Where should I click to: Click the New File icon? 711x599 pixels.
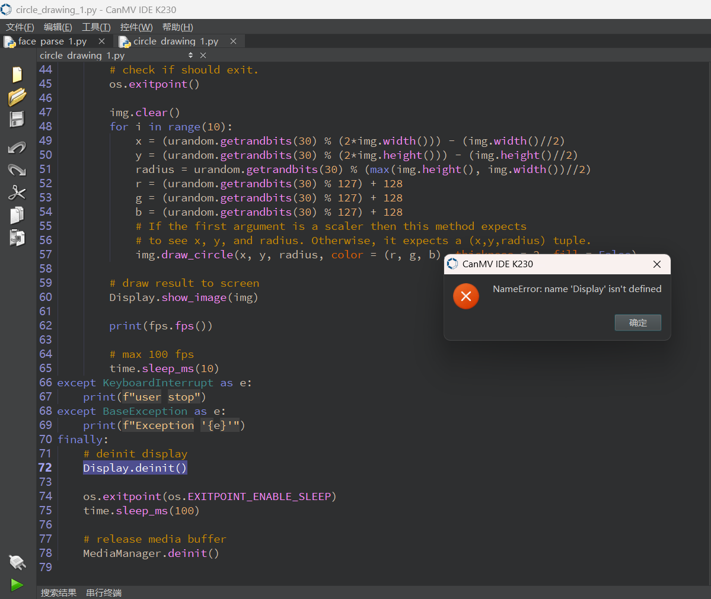17,74
